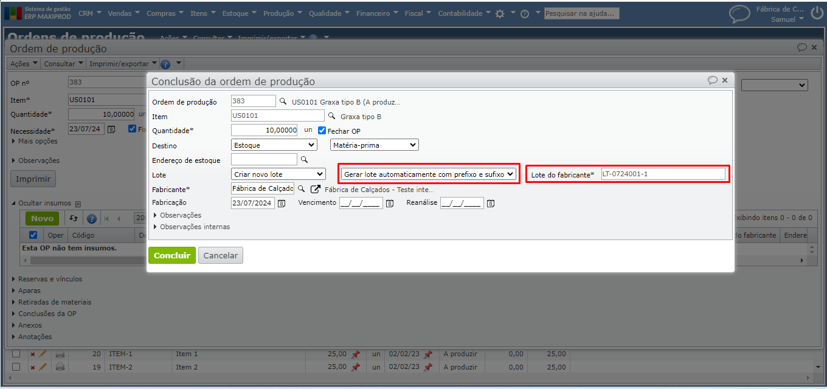The height and width of the screenshot is (389, 827).
Task: Open the CRM menu
Action: click(x=89, y=13)
